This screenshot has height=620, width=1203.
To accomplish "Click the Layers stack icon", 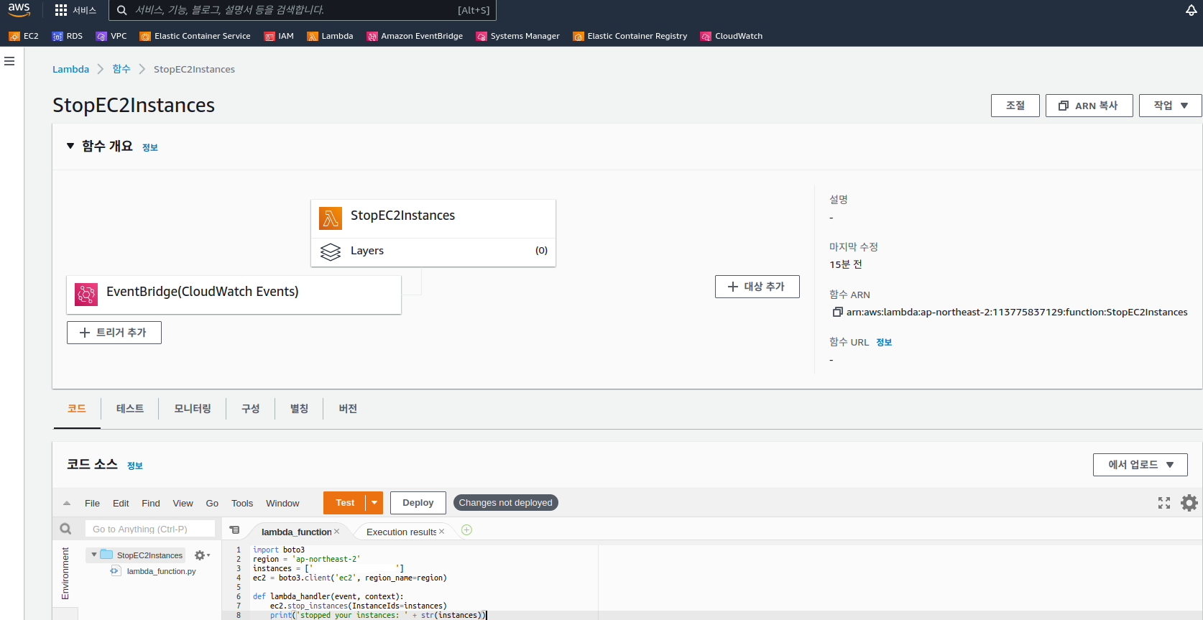I will click(x=331, y=251).
